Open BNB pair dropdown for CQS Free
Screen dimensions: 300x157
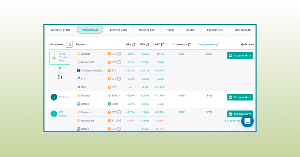pos(119,95)
